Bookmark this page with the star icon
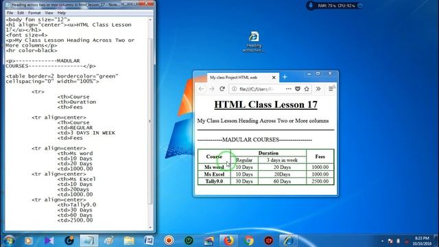 click(x=307, y=89)
